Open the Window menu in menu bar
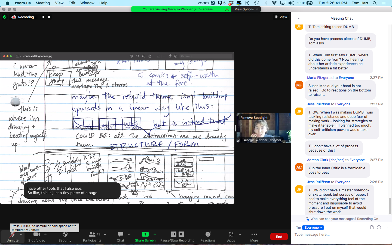 coord(87,3)
